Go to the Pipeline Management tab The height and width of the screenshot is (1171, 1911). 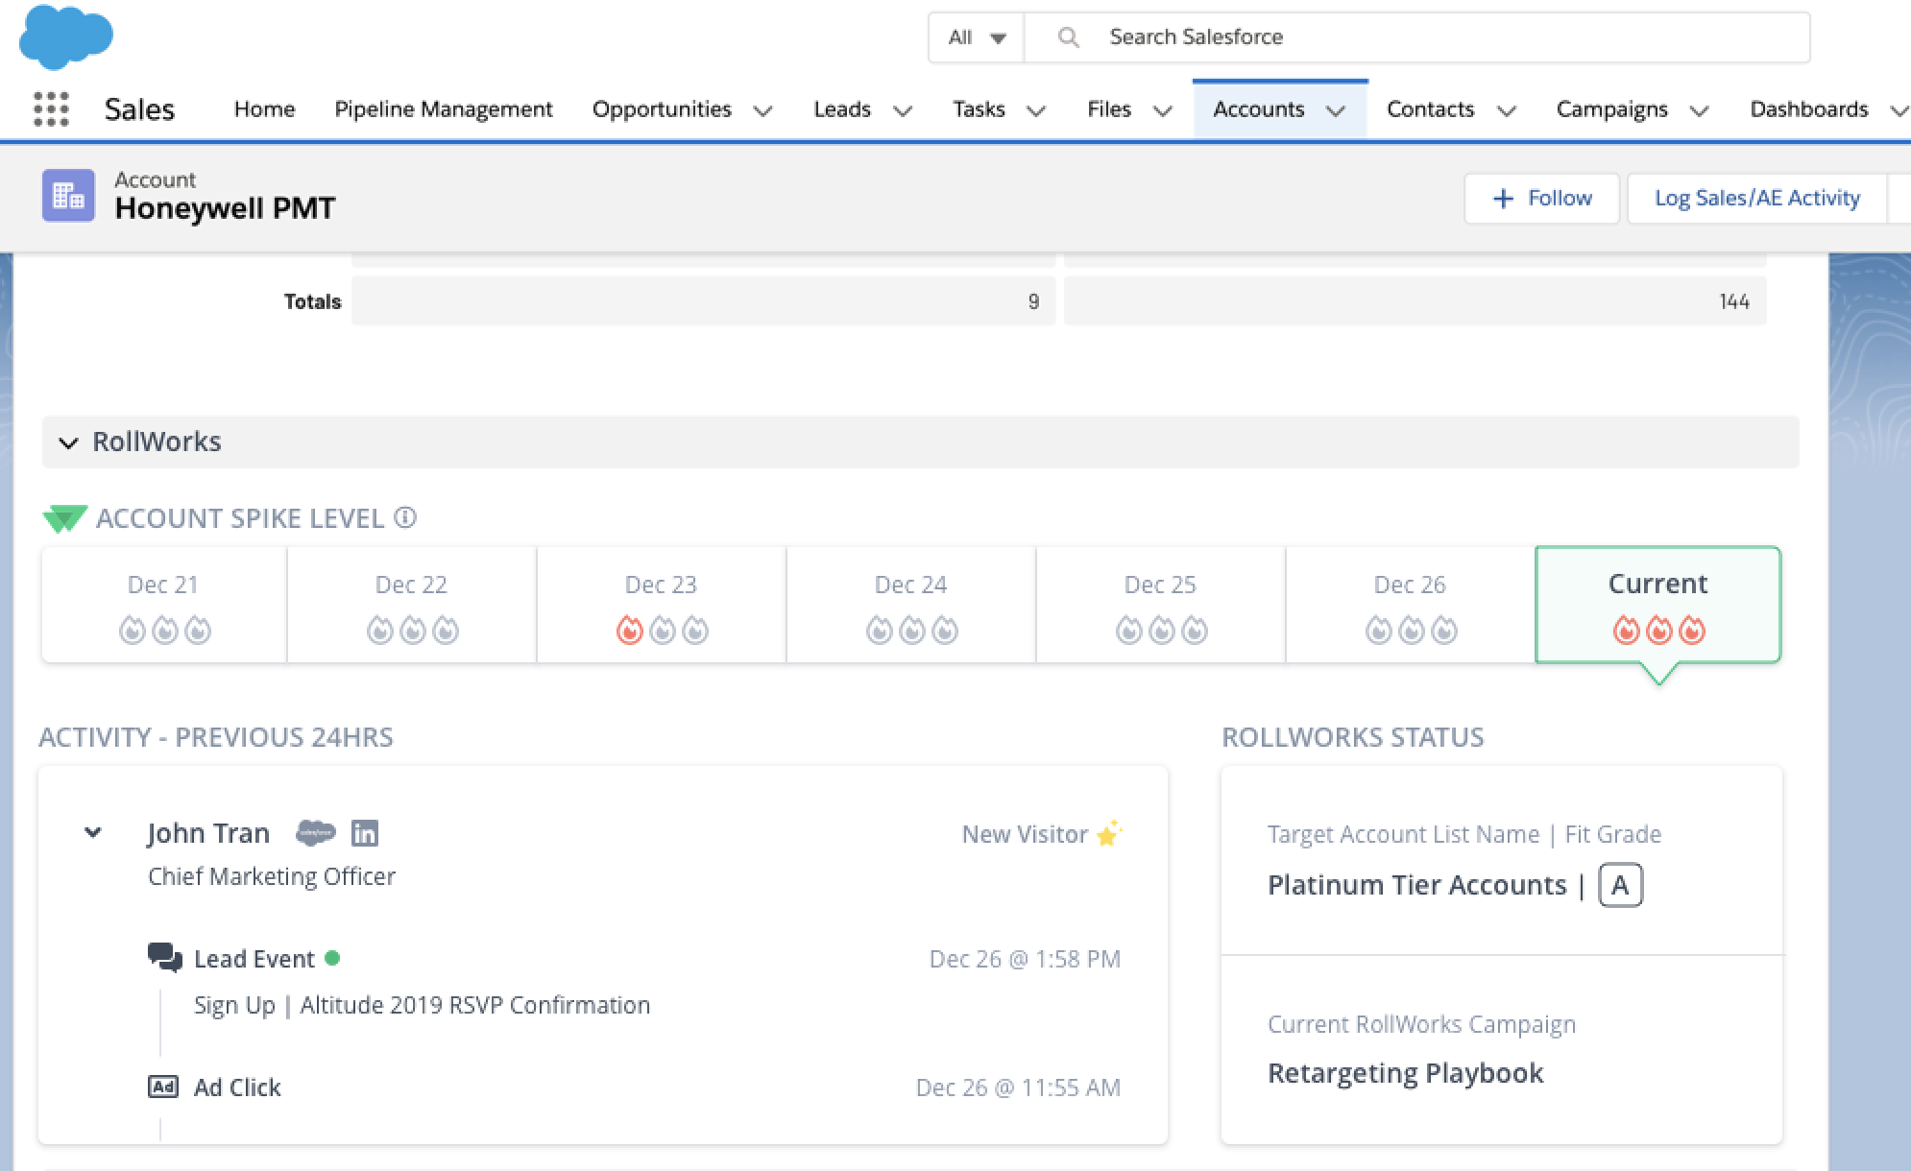pyautogui.click(x=444, y=109)
